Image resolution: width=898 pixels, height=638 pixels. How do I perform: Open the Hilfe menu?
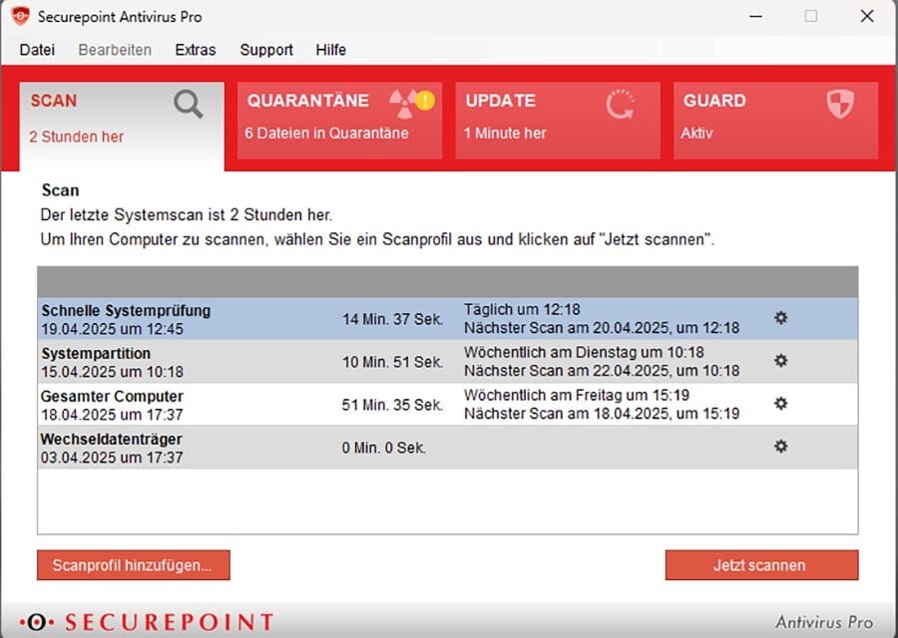click(x=331, y=50)
